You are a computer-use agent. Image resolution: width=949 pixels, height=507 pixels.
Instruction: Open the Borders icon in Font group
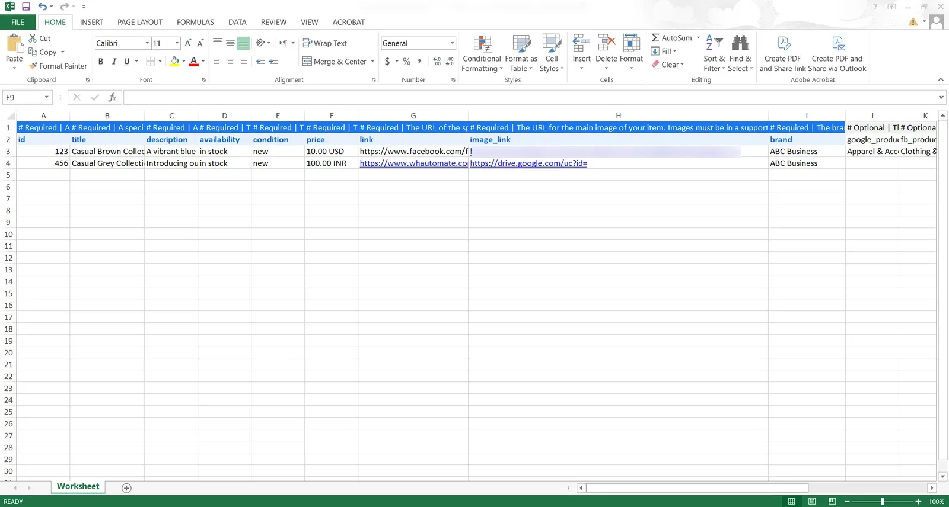(151, 61)
